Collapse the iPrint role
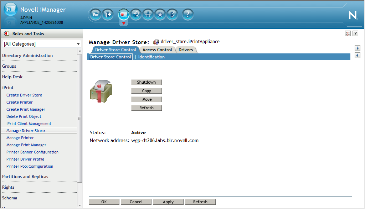Viewport: 365px width, 209px height. tap(8, 88)
